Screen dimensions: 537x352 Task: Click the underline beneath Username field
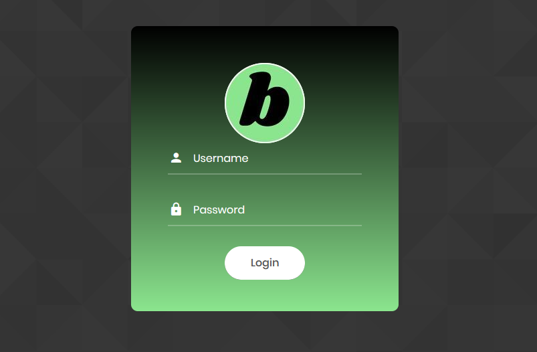tap(265, 174)
